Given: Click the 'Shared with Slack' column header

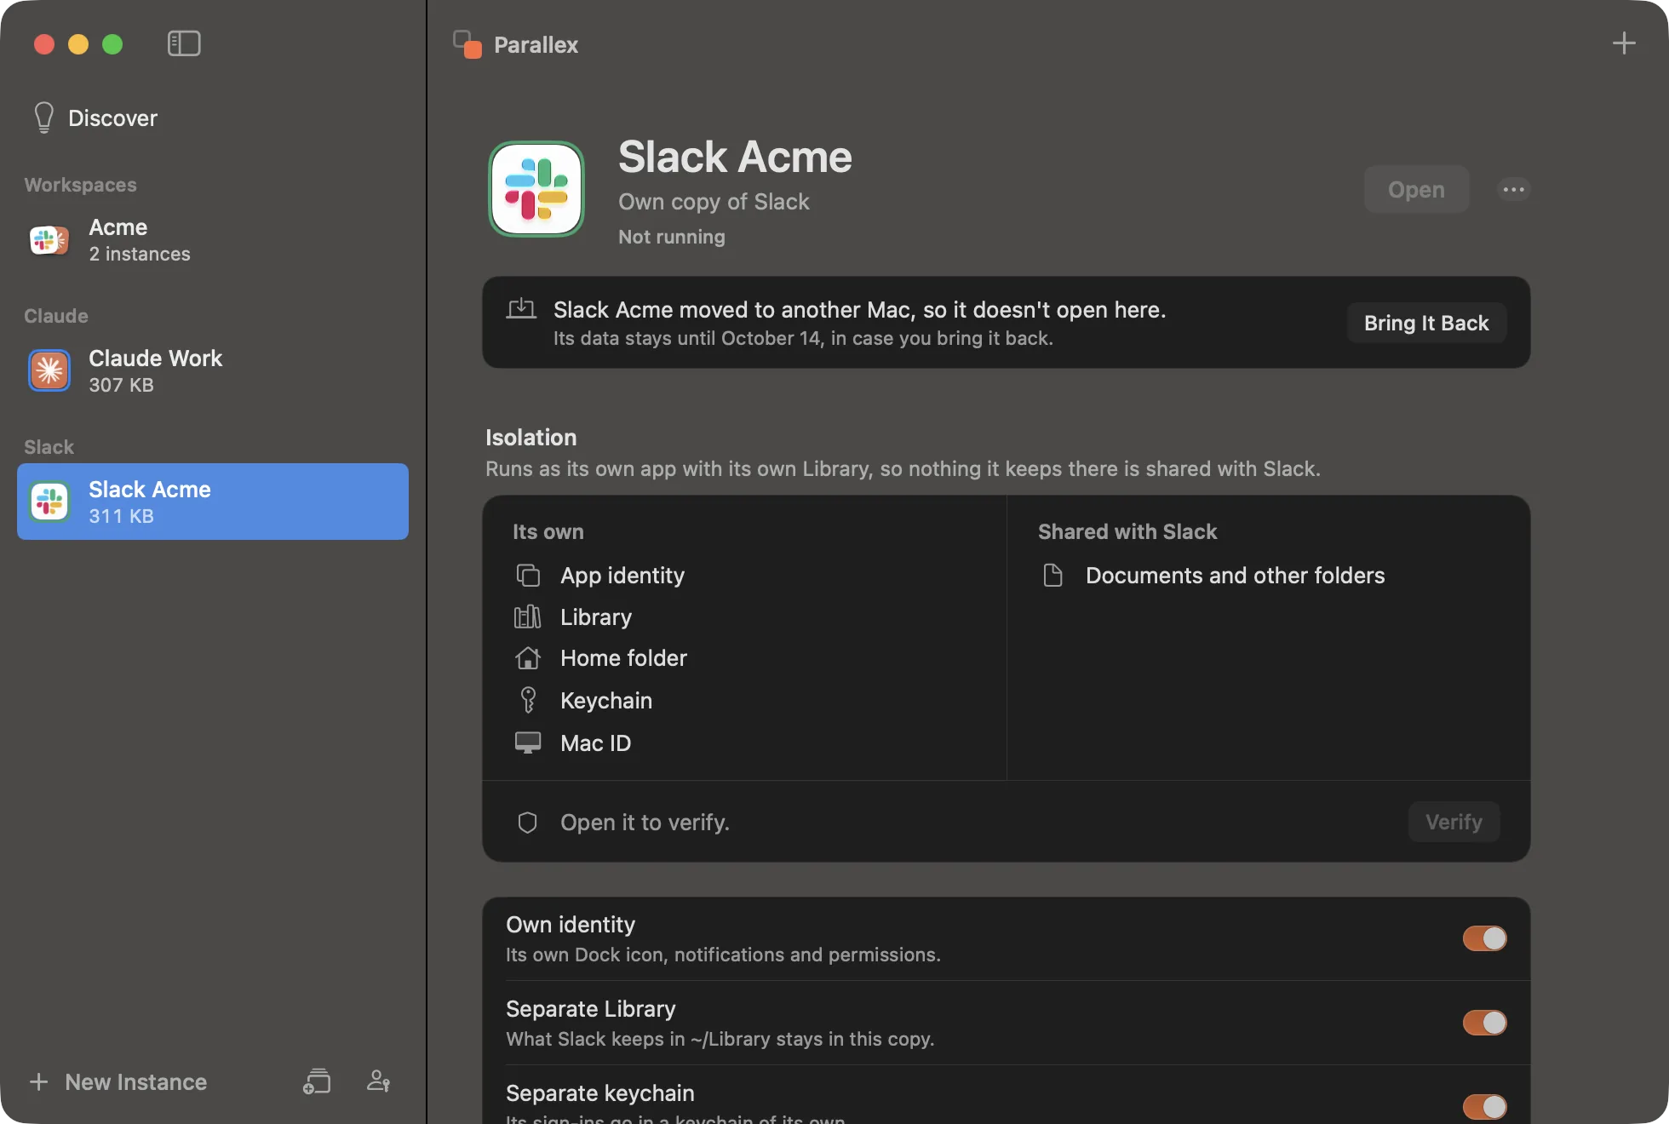Looking at the screenshot, I should click(x=1127, y=531).
